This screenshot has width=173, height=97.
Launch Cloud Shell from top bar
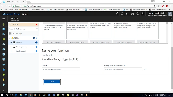pyautogui.click(x=127, y=14)
